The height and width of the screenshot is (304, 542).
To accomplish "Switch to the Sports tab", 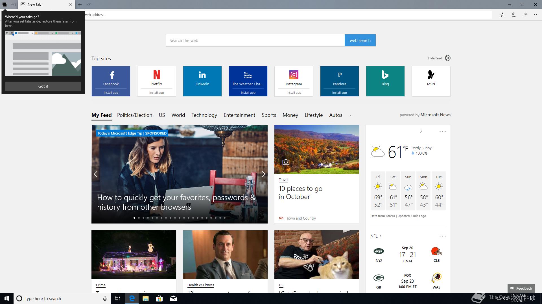I will tap(269, 115).
